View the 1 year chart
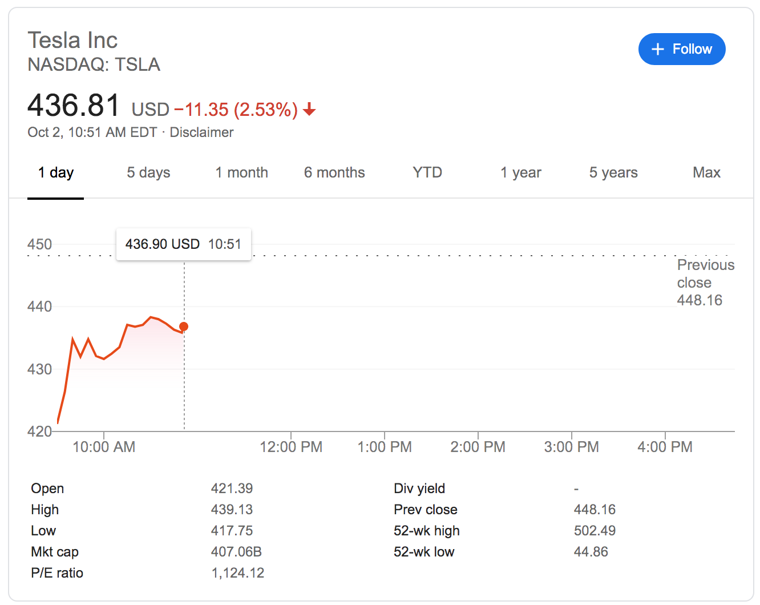 [x=520, y=172]
